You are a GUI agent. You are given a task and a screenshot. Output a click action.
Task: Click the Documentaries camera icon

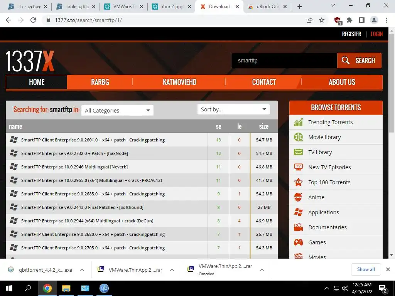click(298, 227)
